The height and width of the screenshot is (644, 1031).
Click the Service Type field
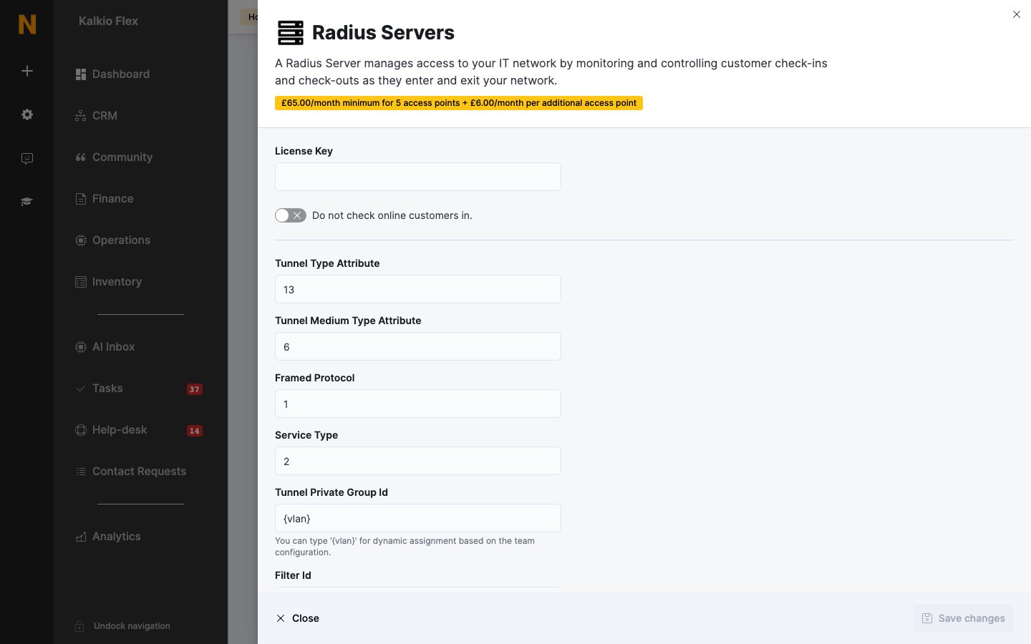point(418,461)
